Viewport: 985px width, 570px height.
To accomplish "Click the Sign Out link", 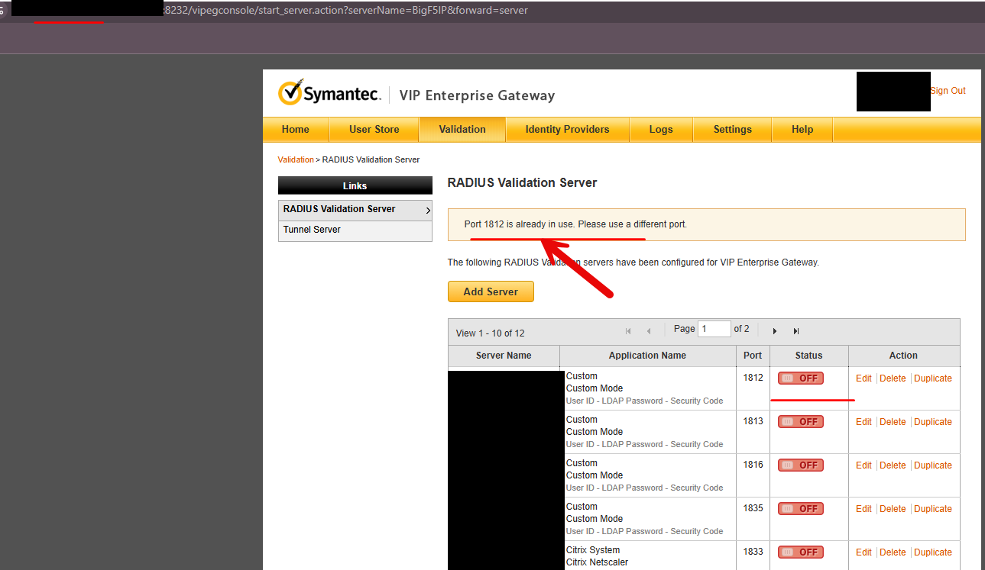I will pyautogui.click(x=948, y=91).
